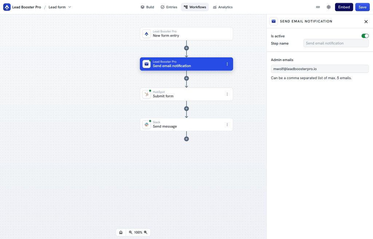Click the Slack logo icon
373x239 pixels.
click(146, 125)
